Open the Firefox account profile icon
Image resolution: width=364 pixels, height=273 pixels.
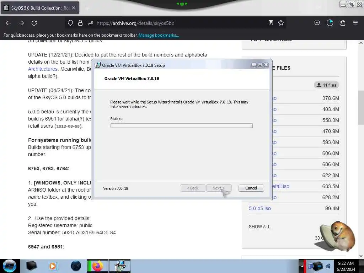coord(330,23)
